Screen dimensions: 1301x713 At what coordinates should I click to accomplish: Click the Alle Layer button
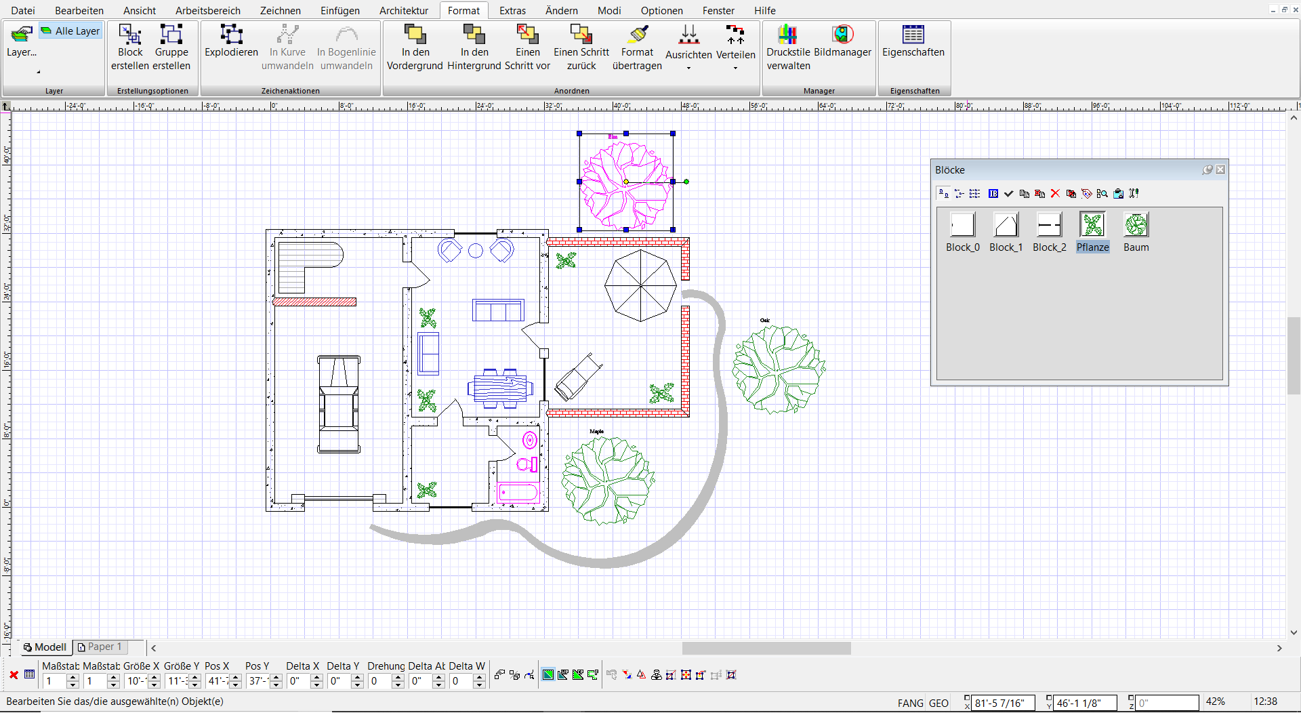[x=70, y=31]
